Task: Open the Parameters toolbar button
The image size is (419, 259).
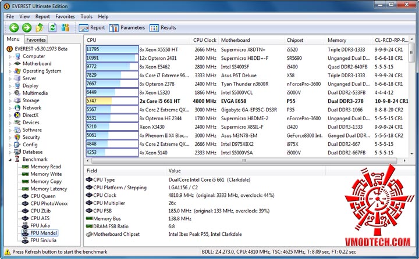Action: pyautogui.click(x=127, y=28)
